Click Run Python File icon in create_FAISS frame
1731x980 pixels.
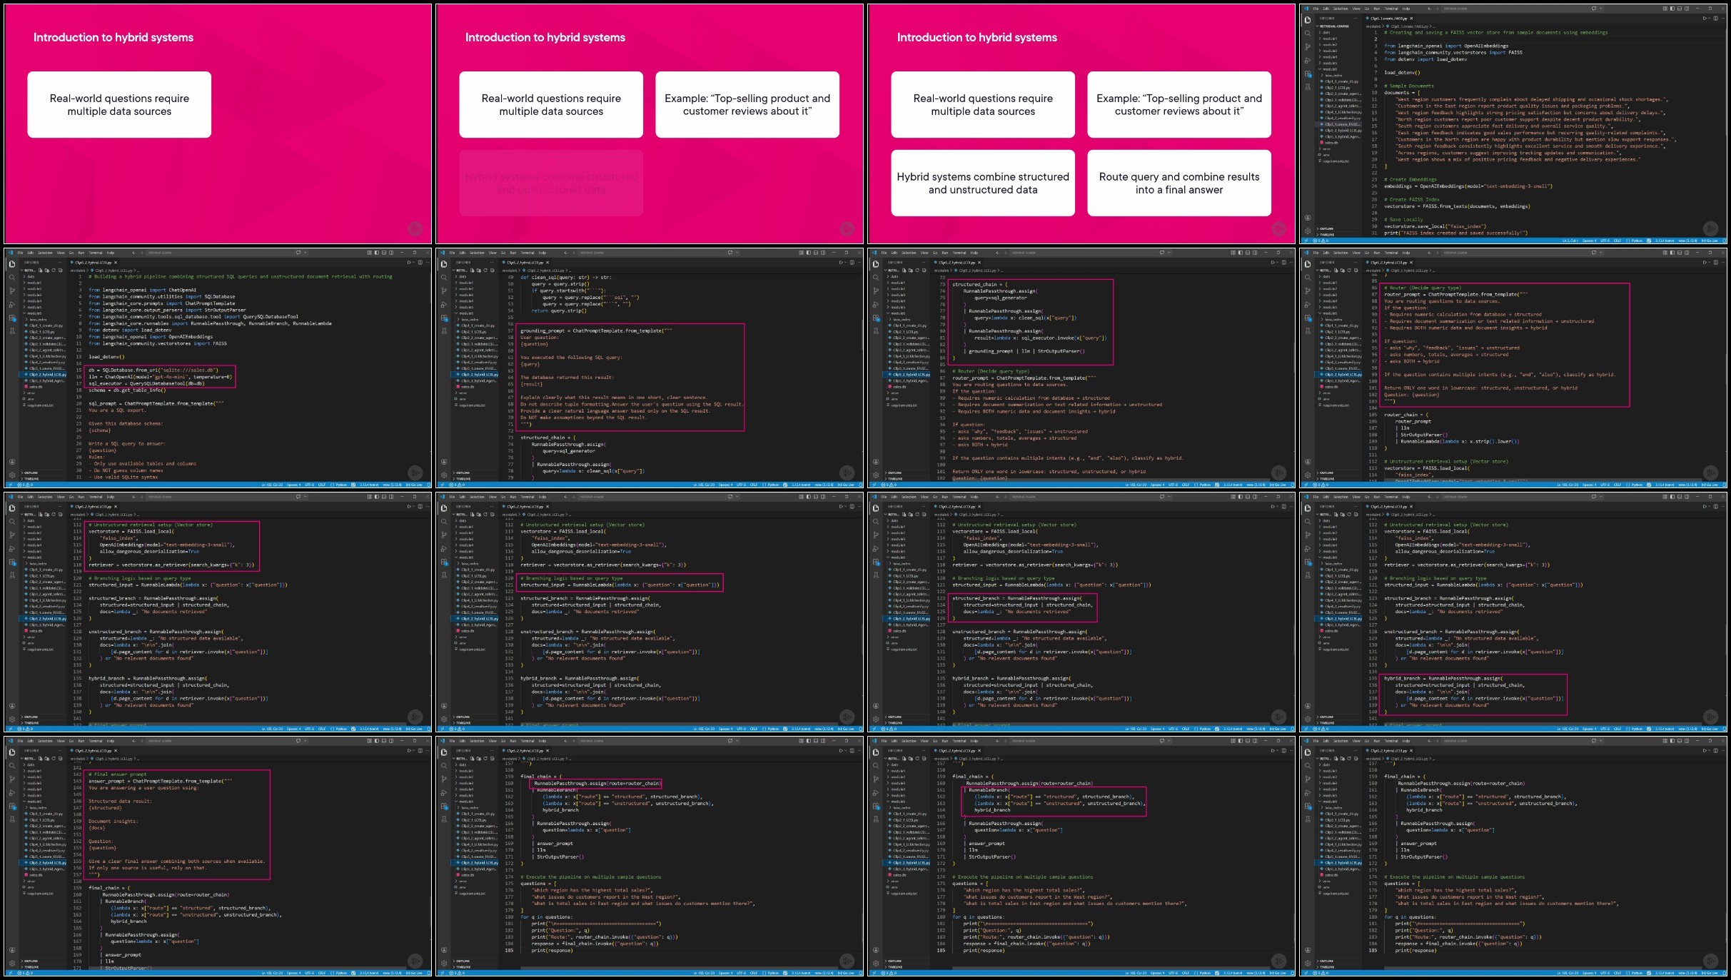[1705, 18]
